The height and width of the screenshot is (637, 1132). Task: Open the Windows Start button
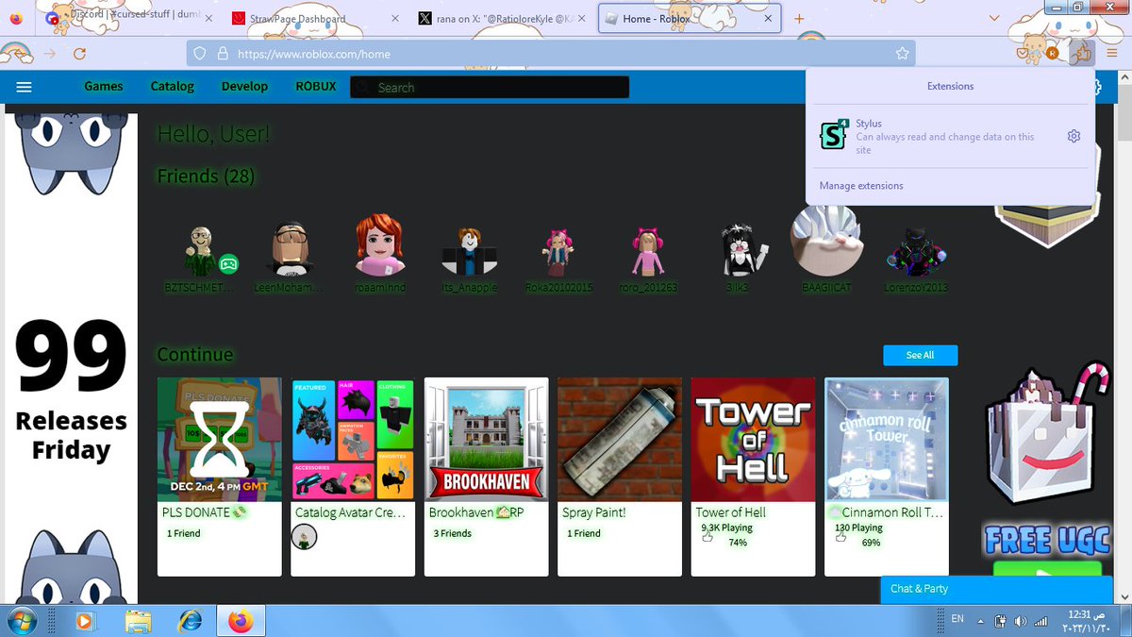[x=20, y=621]
